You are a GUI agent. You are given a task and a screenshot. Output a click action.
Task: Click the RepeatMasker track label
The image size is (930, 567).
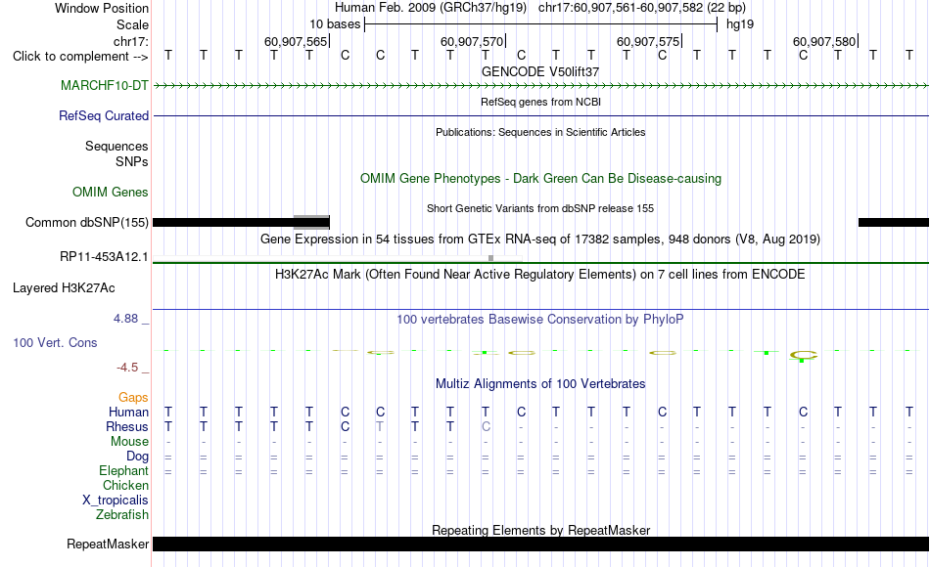pos(108,544)
